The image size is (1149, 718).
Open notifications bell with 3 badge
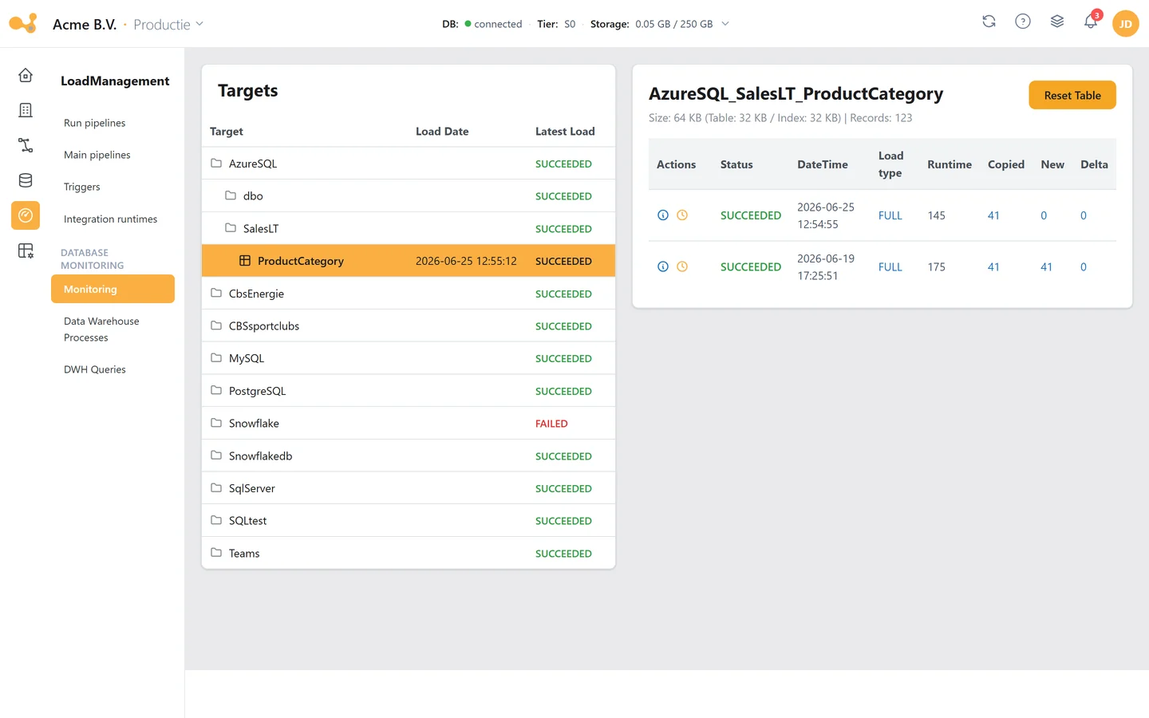[1091, 22]
